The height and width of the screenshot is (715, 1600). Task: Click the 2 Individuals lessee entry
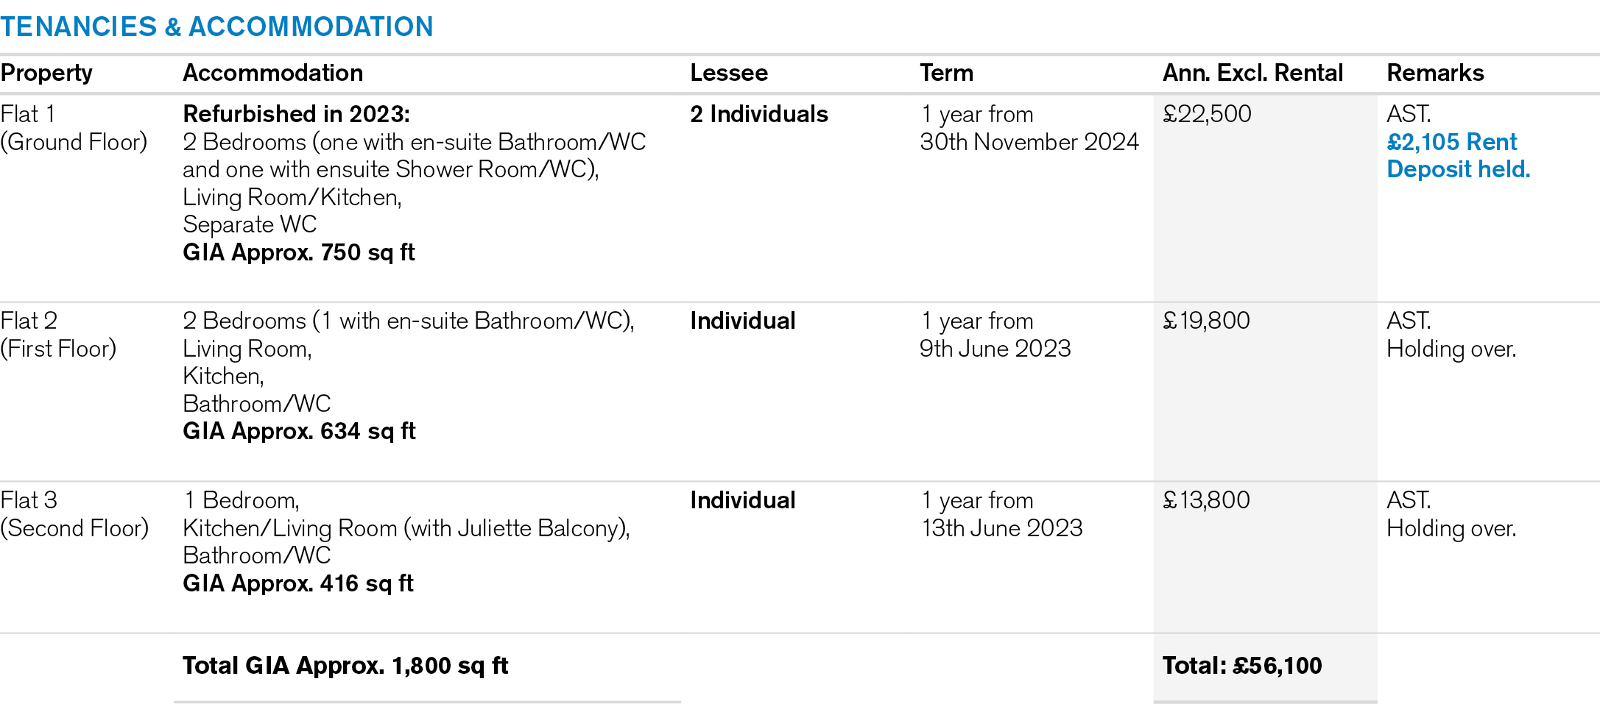(x=759, y=114)
